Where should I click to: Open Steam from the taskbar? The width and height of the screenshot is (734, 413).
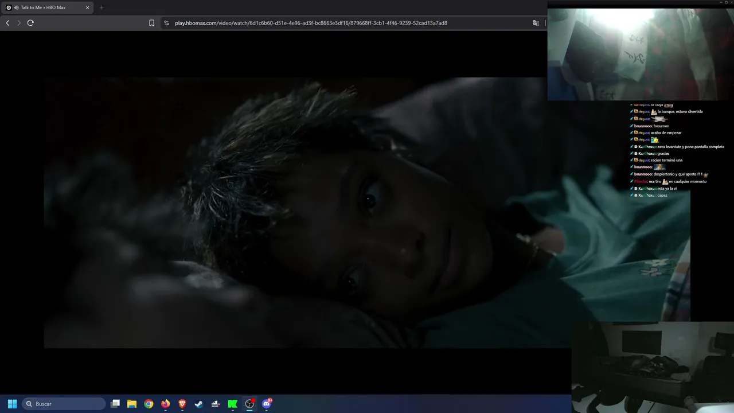tap(199, 404)
